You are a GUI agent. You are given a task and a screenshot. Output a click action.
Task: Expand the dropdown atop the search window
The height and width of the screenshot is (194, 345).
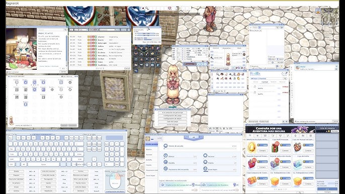(x=260, y=28)
